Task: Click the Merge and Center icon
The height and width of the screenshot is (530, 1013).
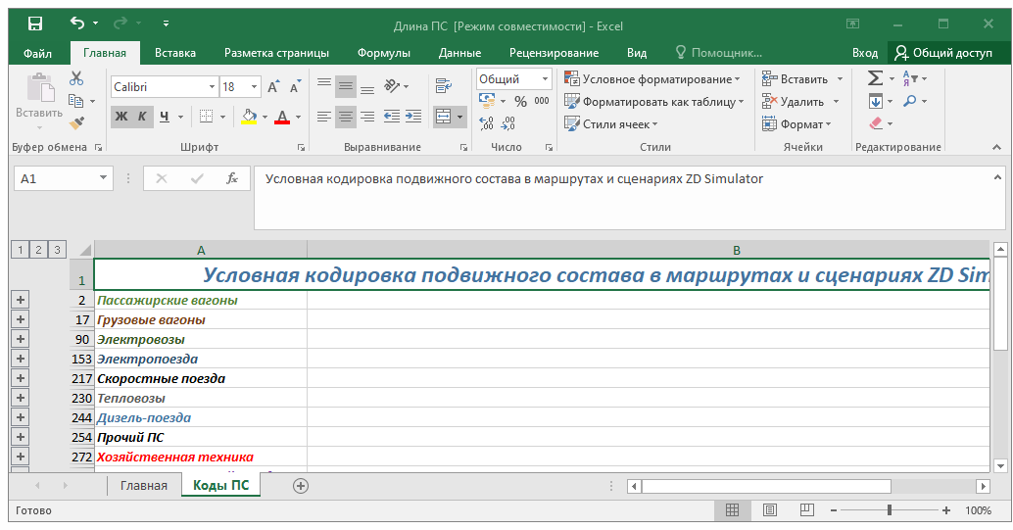Action: 443,117
